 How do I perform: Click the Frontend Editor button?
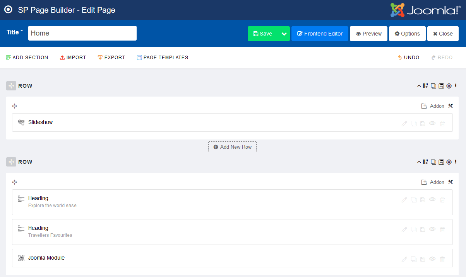[320, 34]
